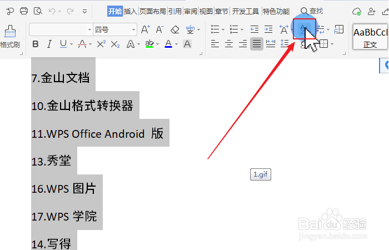Toggle align left
Screen dimensions: 389x250
coord(215,44)
